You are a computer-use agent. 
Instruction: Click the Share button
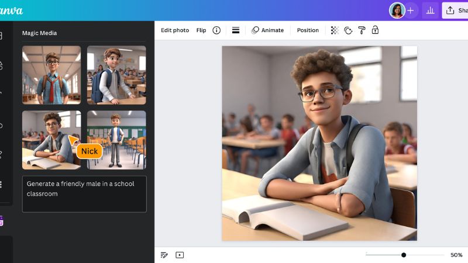tap(455, 11)
